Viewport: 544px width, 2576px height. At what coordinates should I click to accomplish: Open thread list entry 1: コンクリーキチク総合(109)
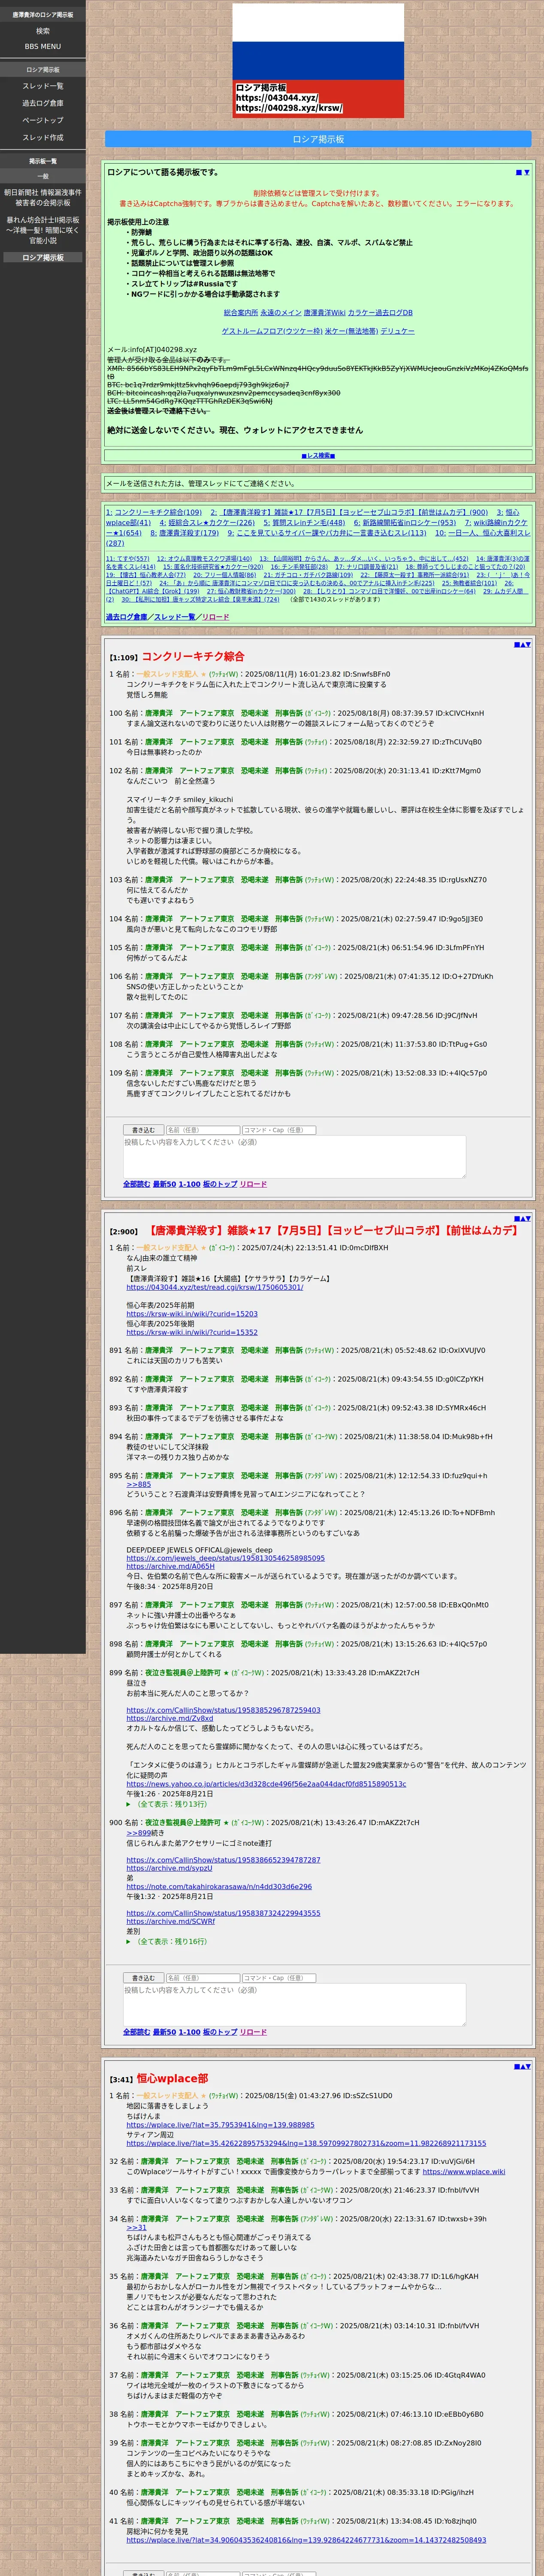154,512
